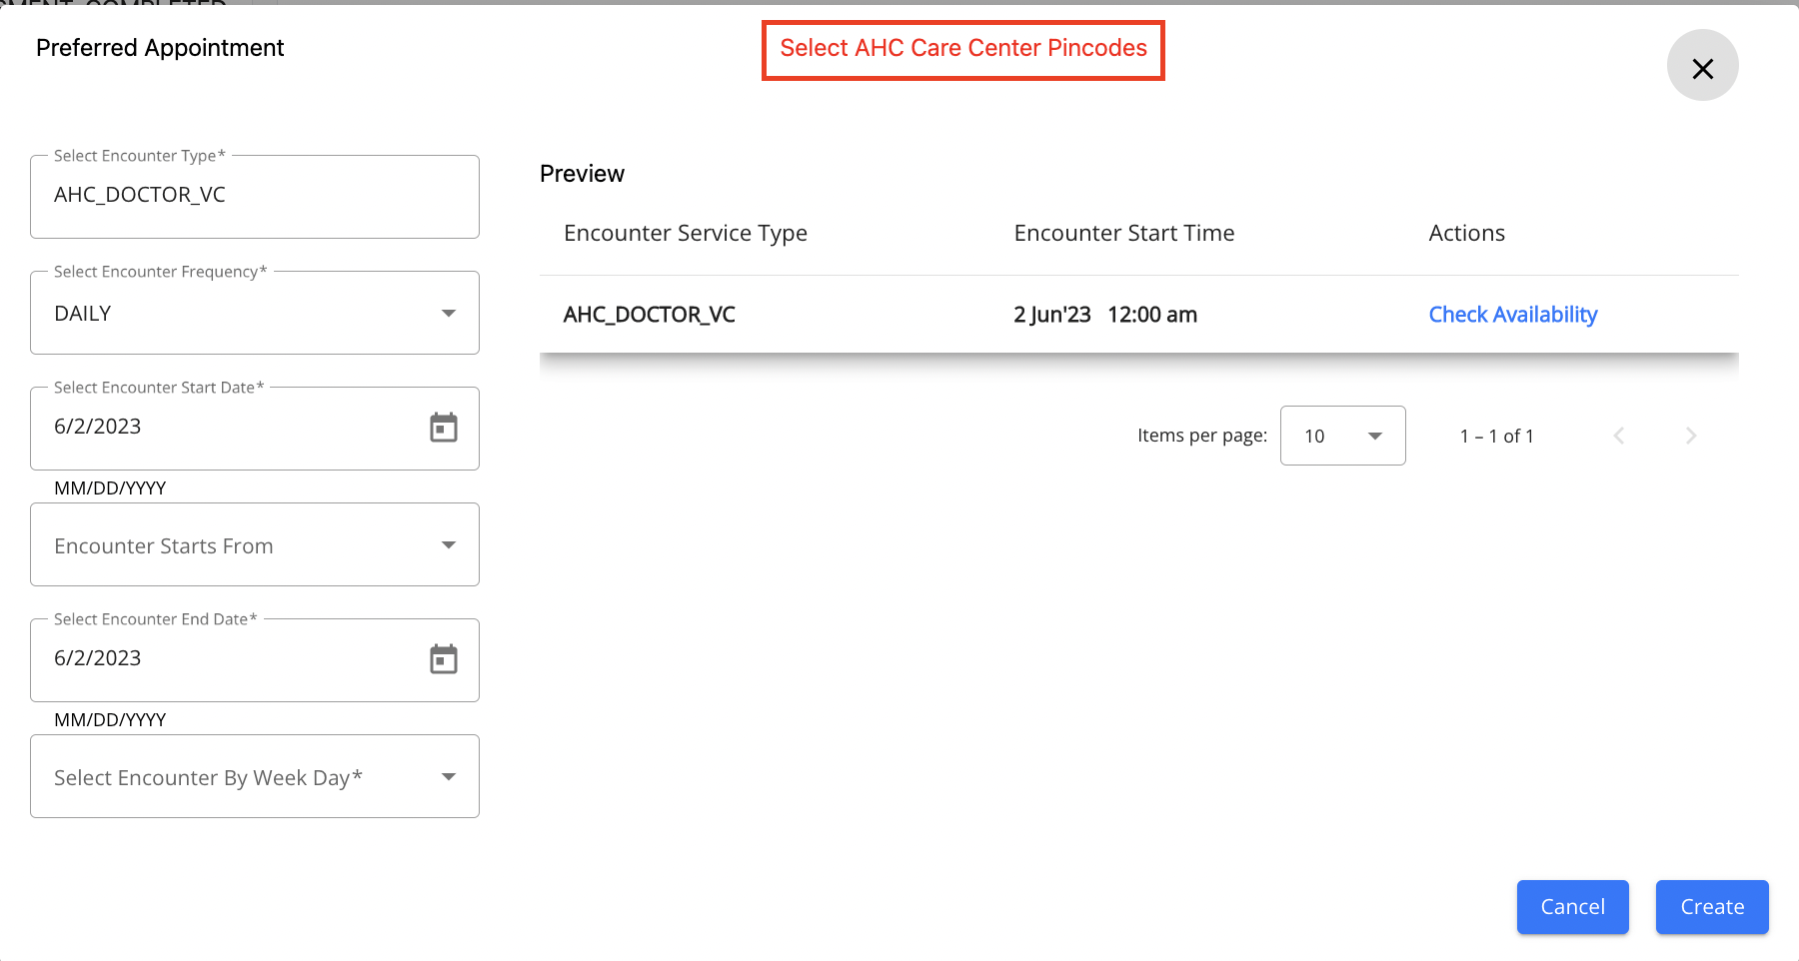Go to the previous page of results
Screen dimensions: 1799x961
[1618, 436]
